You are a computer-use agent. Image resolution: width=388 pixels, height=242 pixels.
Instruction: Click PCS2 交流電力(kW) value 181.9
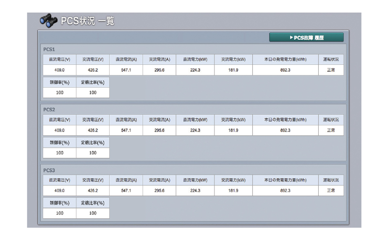[233, 130]
